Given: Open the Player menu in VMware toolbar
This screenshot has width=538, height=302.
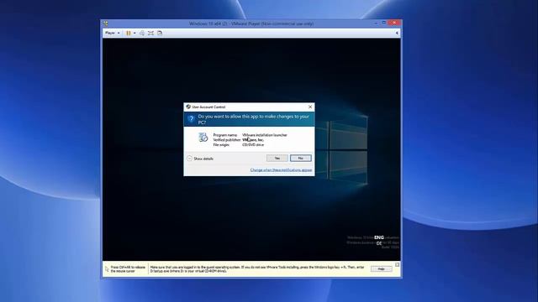Looking at the screenshot, I should pyautogui.click(x=112, y=33).
